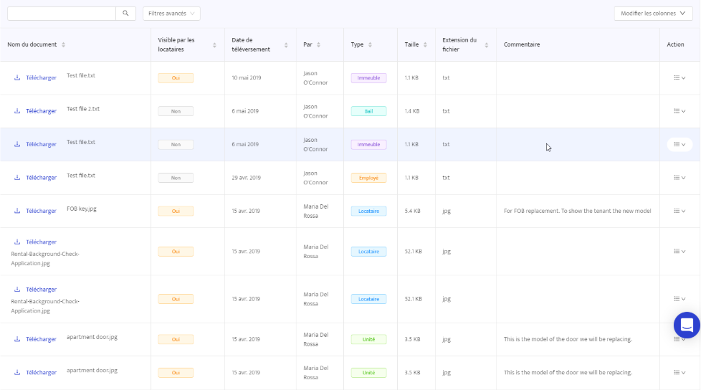This screenshot has width=701, height=390.
Task: Click Télécharger for the Employé Test file.txt
Action: [41, 178]
